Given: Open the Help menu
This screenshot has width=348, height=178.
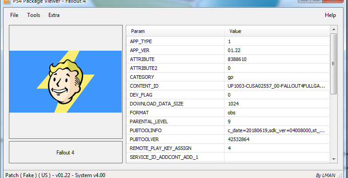Looking at the screenshot, I should (x=330, y=15).
